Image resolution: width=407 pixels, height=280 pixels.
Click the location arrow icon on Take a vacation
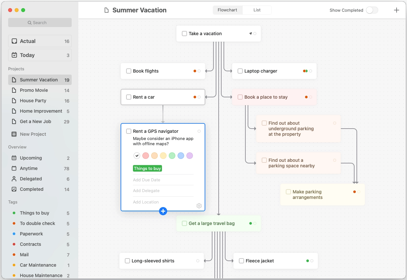(251, 34)
